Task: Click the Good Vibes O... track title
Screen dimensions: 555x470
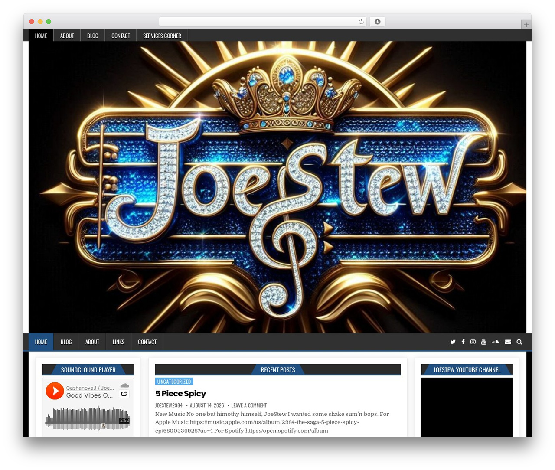Action: tap(89, 395)
